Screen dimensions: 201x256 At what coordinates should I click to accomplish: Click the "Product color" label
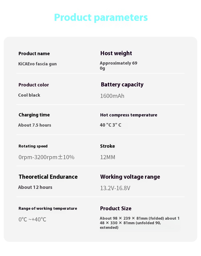point(34,85)
